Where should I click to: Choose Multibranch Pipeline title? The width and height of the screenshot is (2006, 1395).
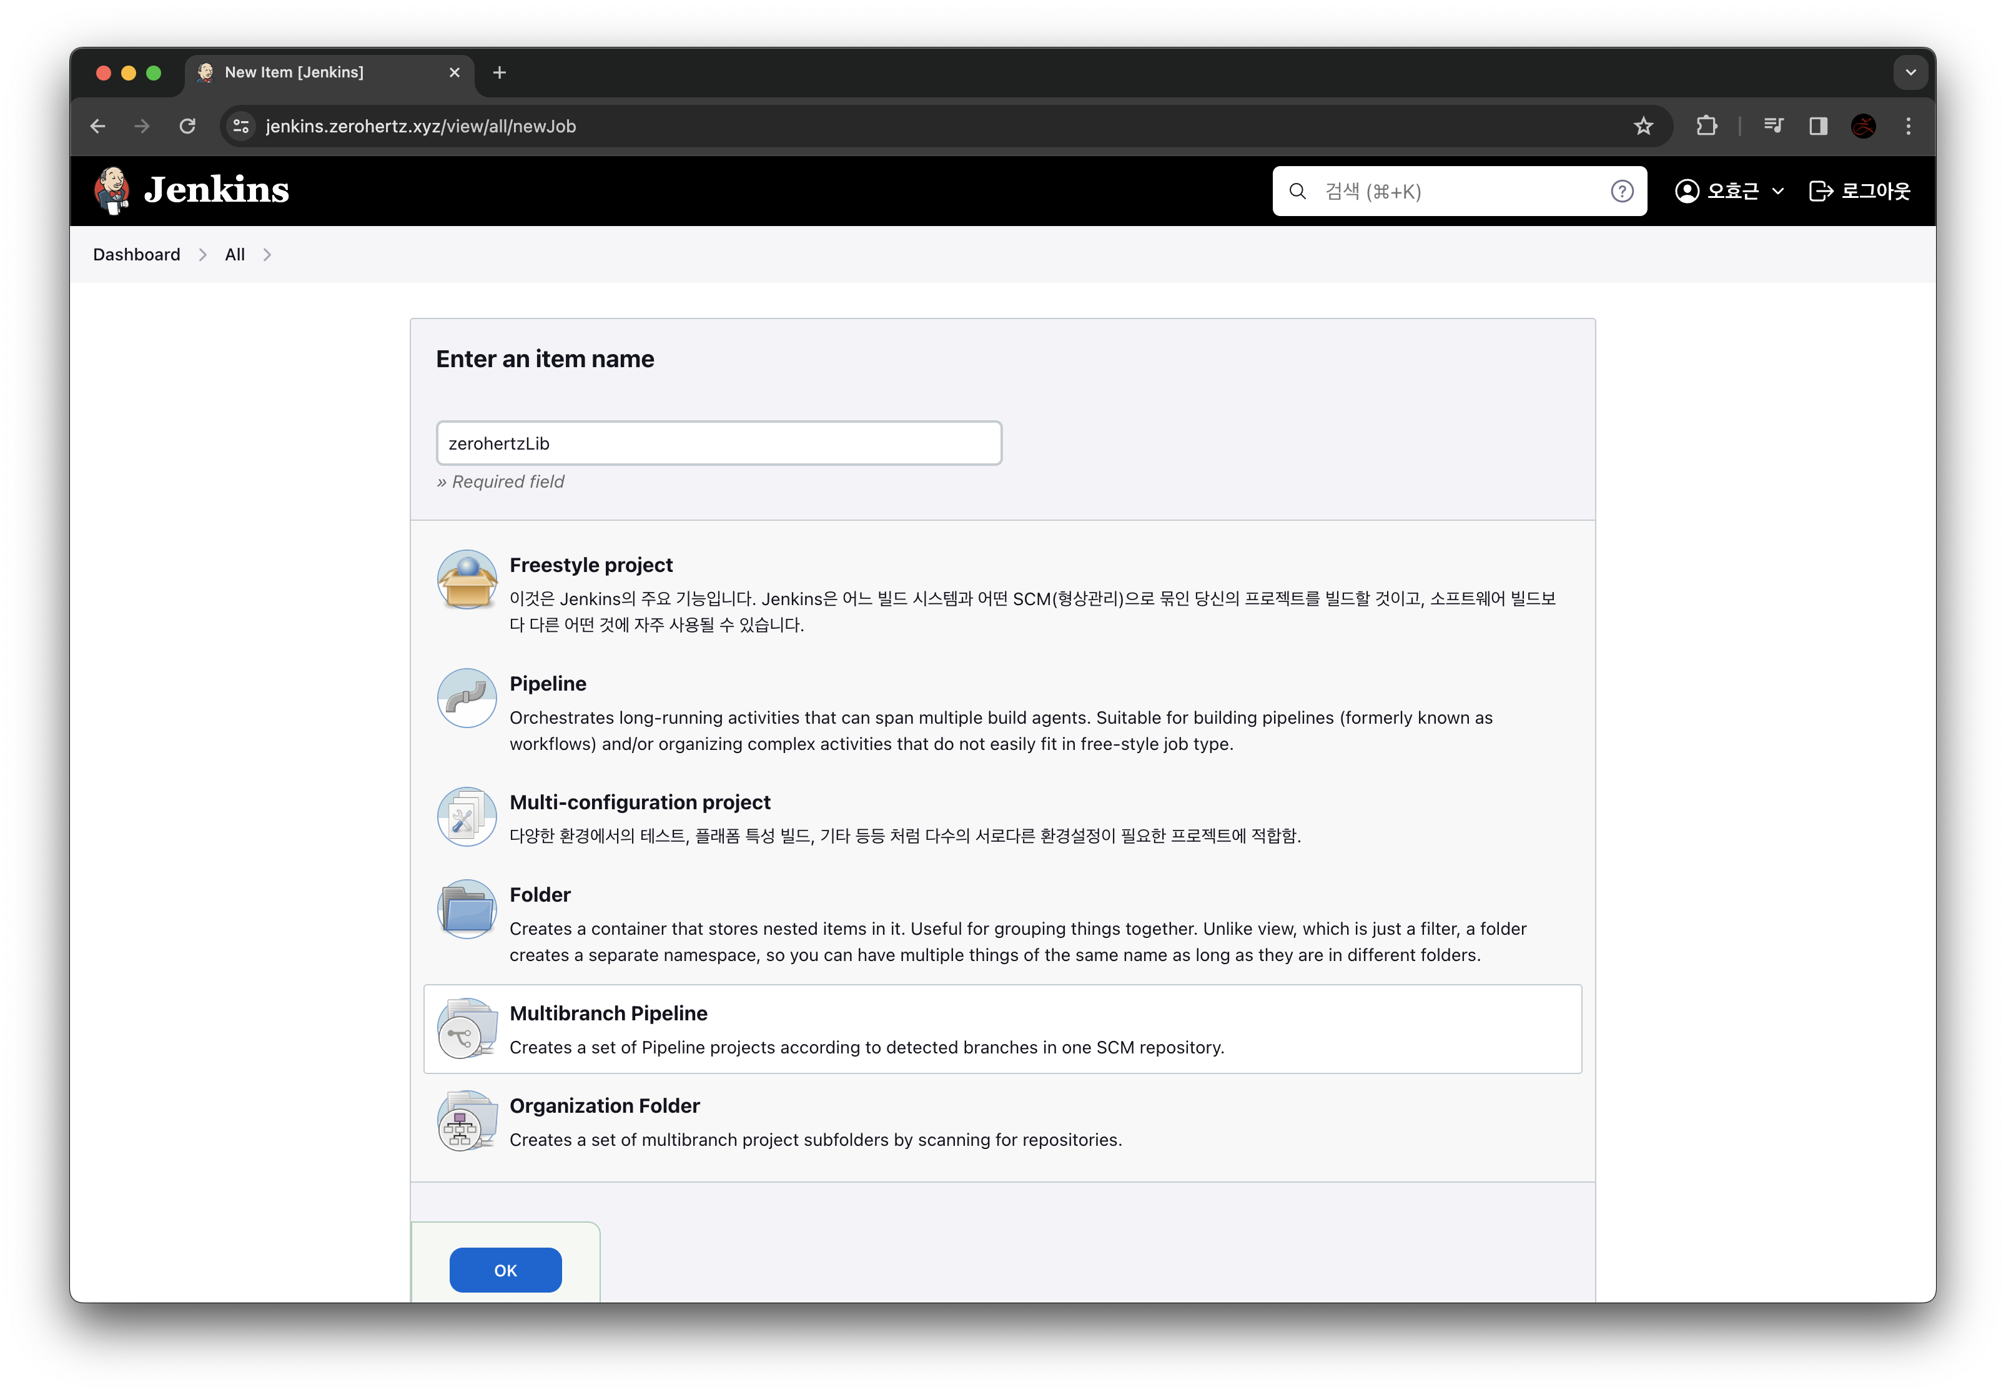pos(609,1014)
